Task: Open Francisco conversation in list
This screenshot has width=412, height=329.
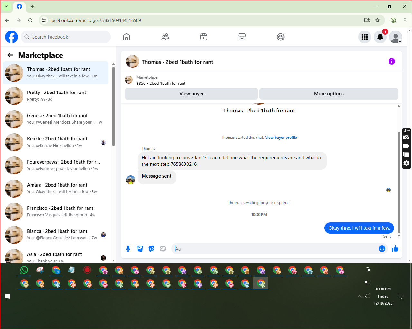Action: pyautogui.click(x=56, y=212)
